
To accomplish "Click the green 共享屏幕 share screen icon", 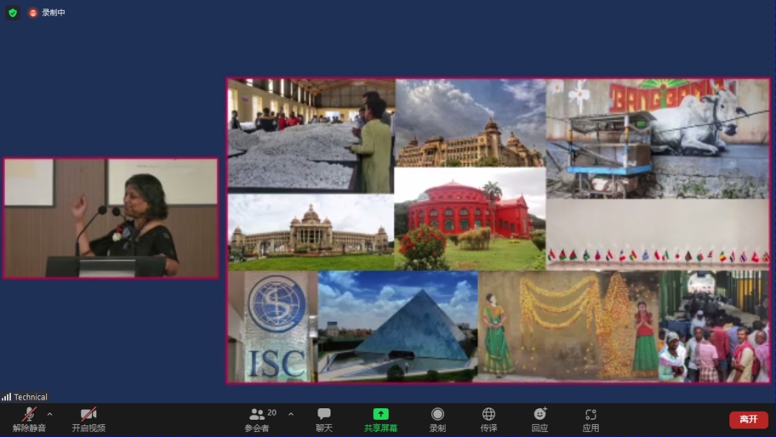I will [x=381, y=414].
